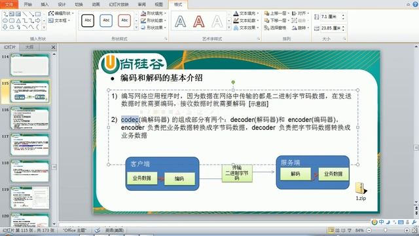Image resolution: width=419 pixels, height=236 pixels.
Task: Click zoom out minus button
Action: point(369,230)
